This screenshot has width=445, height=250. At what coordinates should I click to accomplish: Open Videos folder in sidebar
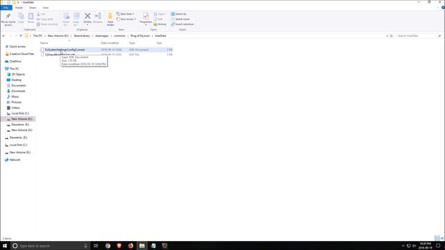(x=15, y=108)
